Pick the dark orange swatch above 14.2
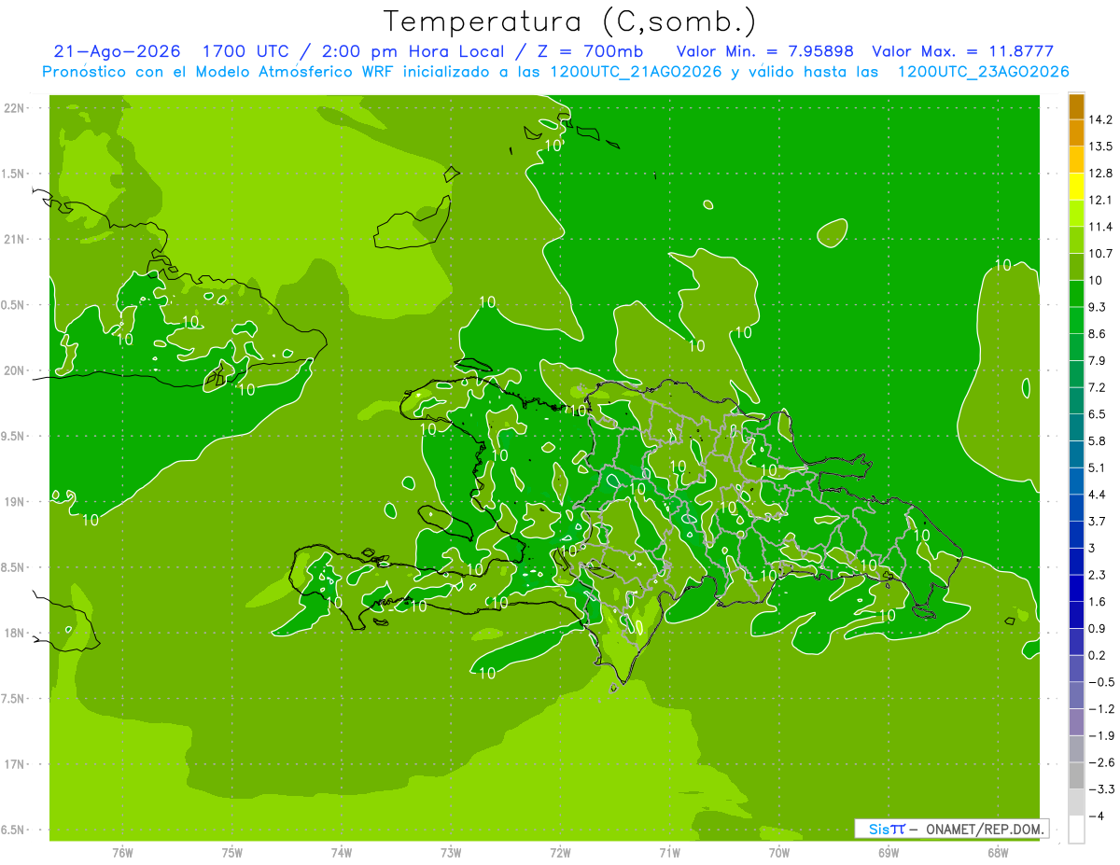Image resolution: width=1120 pixels, height=865 pixels. (1076, 106)
